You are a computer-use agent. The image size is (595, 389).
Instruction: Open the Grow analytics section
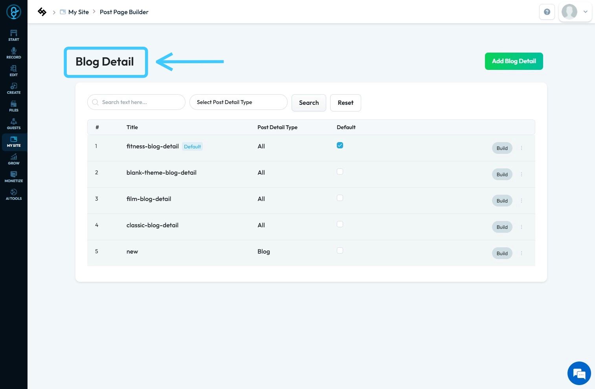click(x=14, y=159)
